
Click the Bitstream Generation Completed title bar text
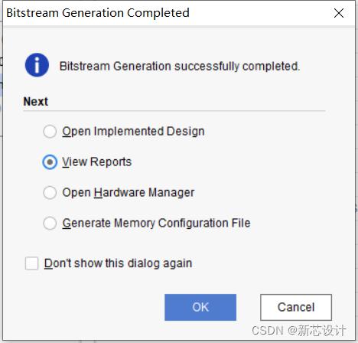point(98,13)
